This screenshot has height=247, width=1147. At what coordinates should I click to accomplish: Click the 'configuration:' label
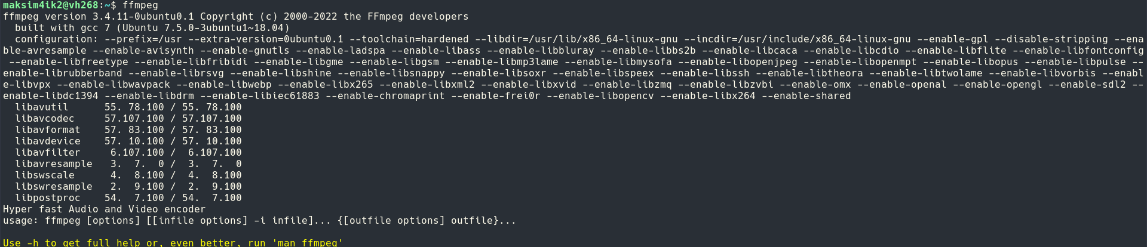tap(57, 39)
